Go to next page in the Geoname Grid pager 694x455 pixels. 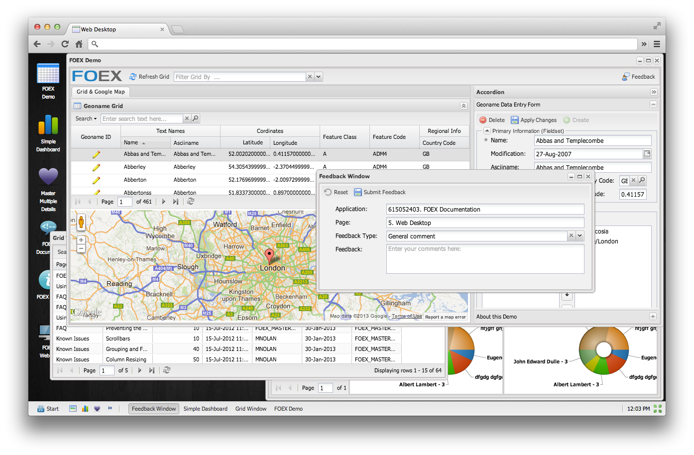coord(163,202)
